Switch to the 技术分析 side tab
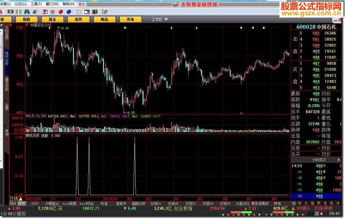345x219 pixels. click(7, 62)
